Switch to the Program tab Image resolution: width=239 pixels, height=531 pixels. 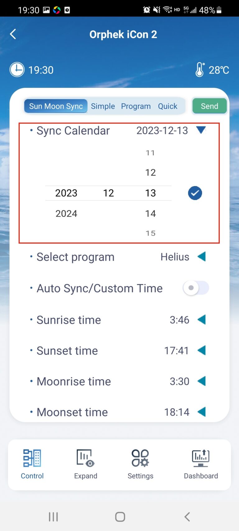136,106
